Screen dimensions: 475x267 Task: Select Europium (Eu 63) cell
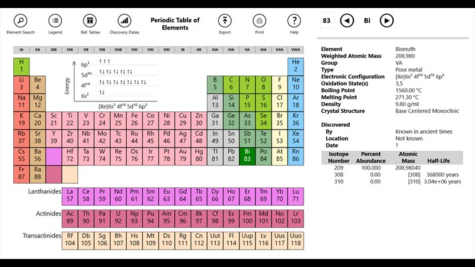coord(167,196)
